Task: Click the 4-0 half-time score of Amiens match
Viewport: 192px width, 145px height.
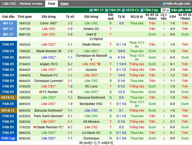Action: point(172,29)
